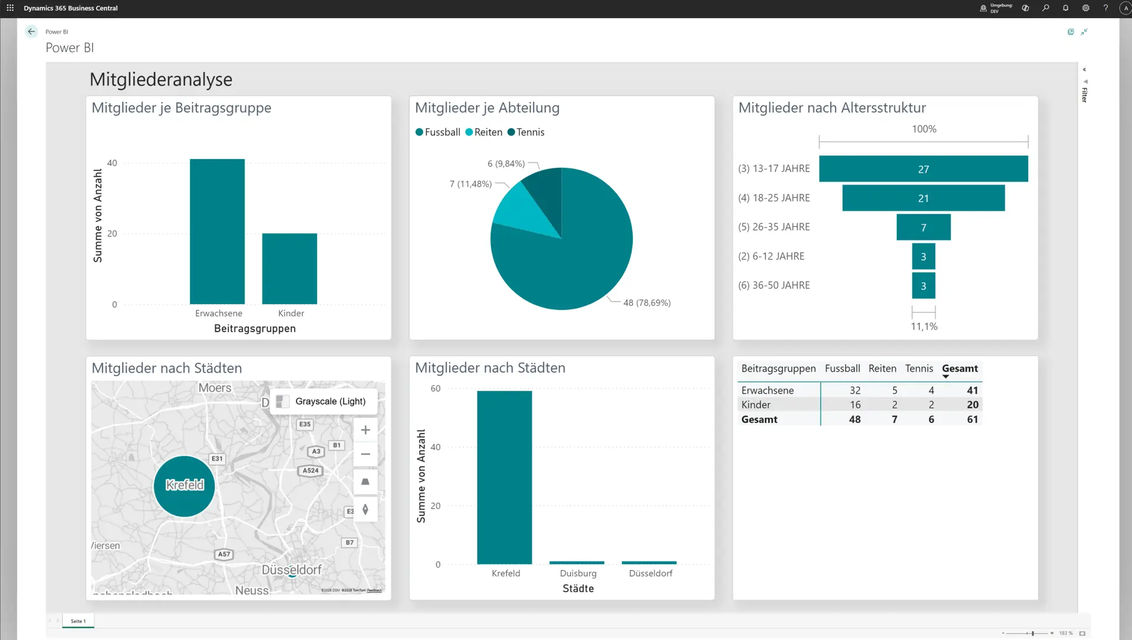This screenshot has height=640, width=1132.
Task: Zoom into the map with the plus icon
Action: click(x=366, y=430)
